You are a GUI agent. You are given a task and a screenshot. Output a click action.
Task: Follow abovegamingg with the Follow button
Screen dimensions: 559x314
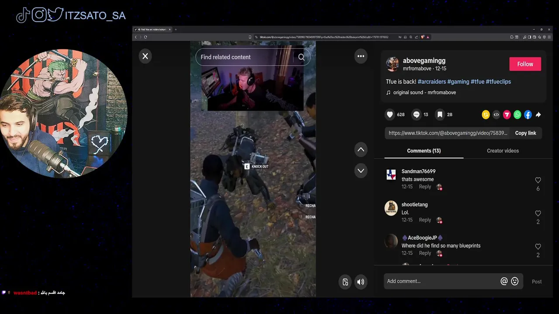tap(525, 64)
